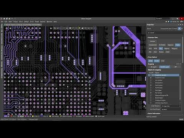Open the Panels button in status bar
The width and height of the screenshot is (184, 138).
point(181,119)
